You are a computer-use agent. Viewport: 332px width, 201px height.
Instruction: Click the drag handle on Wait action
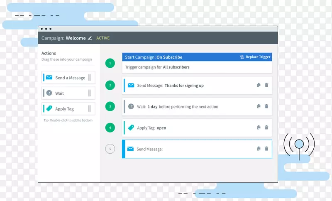click(90, 93)
